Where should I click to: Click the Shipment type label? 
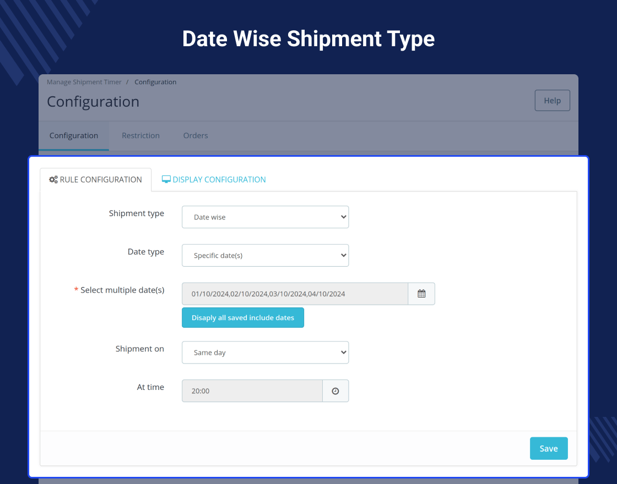[137, 213]
